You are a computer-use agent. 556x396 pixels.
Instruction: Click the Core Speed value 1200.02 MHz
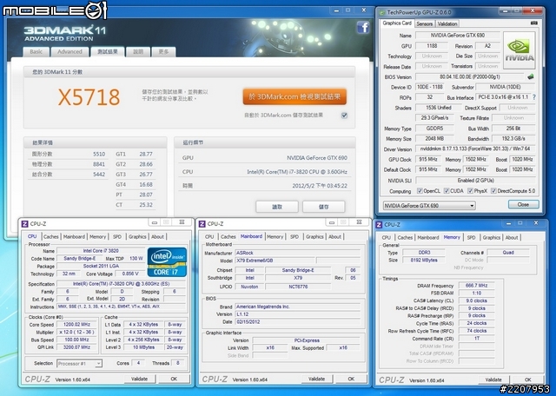click(x=76, y=325)
